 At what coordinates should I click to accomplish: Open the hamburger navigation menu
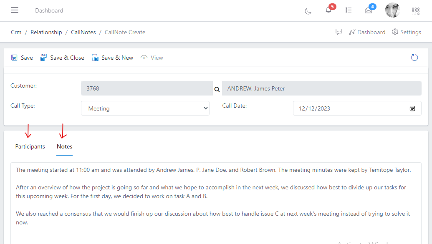(x=15, y=10)
